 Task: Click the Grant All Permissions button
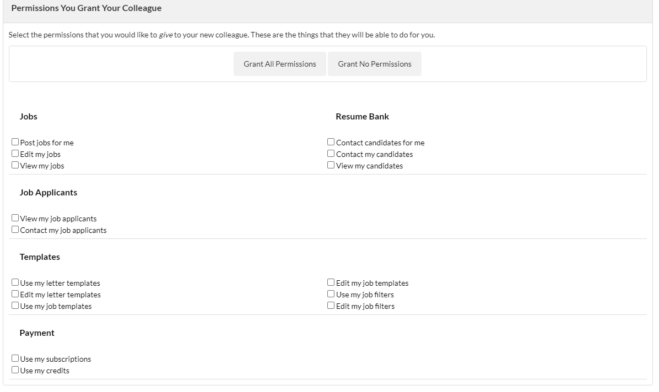pos(280,64)
